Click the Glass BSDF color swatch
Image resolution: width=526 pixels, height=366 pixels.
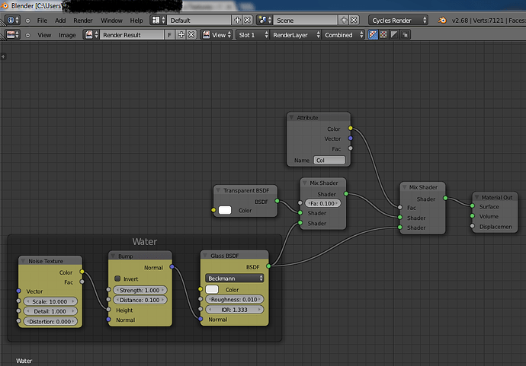coord(212,289)
